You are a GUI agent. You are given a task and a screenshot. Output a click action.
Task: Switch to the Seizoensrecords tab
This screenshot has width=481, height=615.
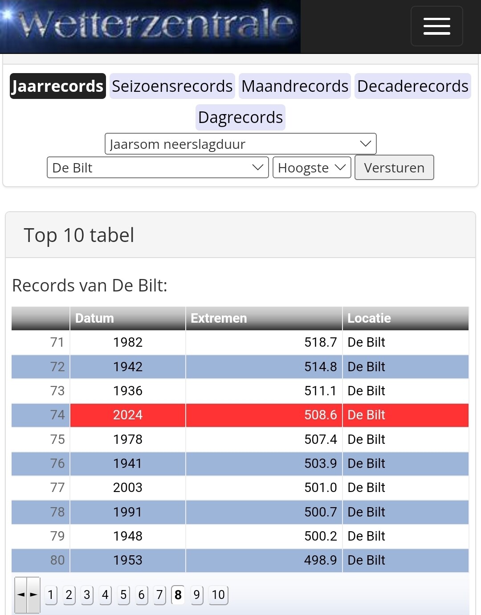click(172, 86)
